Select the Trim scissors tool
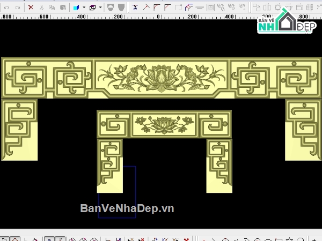 (x=135, y=7)
